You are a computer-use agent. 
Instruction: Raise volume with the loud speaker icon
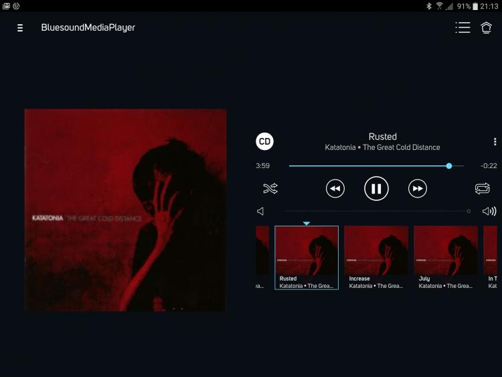pyautogui.click(x=489, y=211)
